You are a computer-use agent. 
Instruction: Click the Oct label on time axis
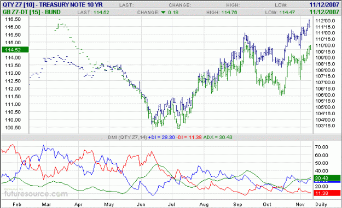coord(267,204)
